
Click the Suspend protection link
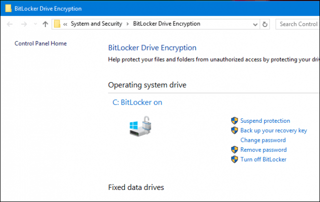(265, 121)
